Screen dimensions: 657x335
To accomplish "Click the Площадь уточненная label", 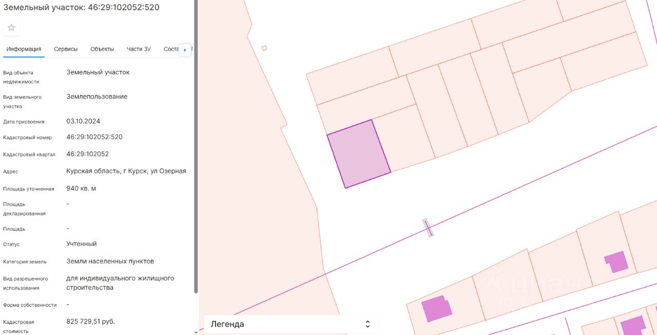I will pos(29,189).
